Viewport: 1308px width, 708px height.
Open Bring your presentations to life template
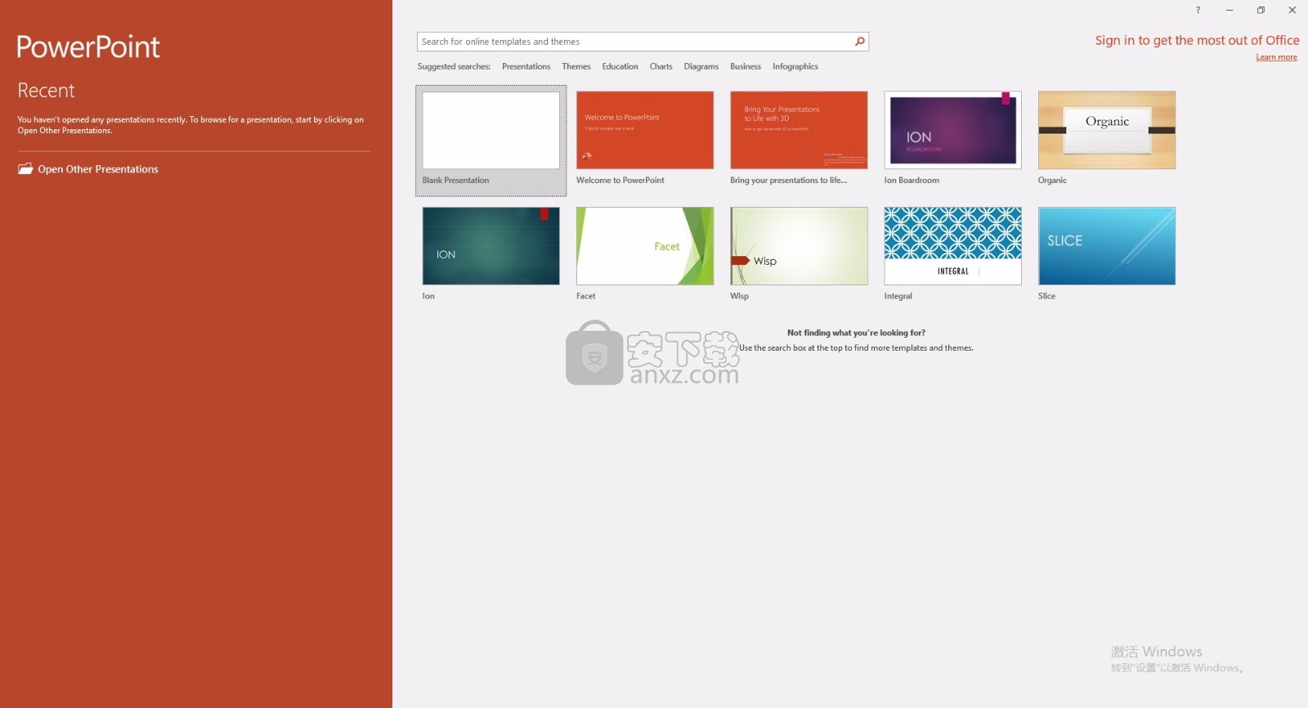(799, 130)
